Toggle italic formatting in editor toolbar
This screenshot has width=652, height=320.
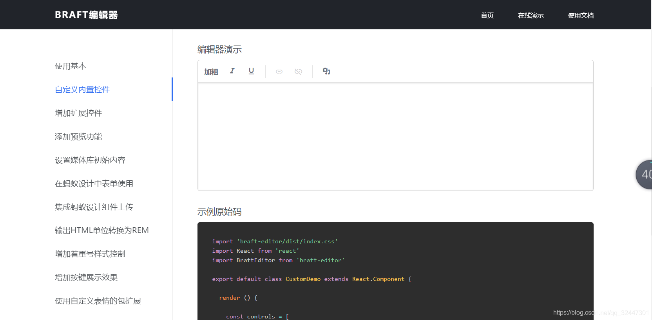coord(232,71)
